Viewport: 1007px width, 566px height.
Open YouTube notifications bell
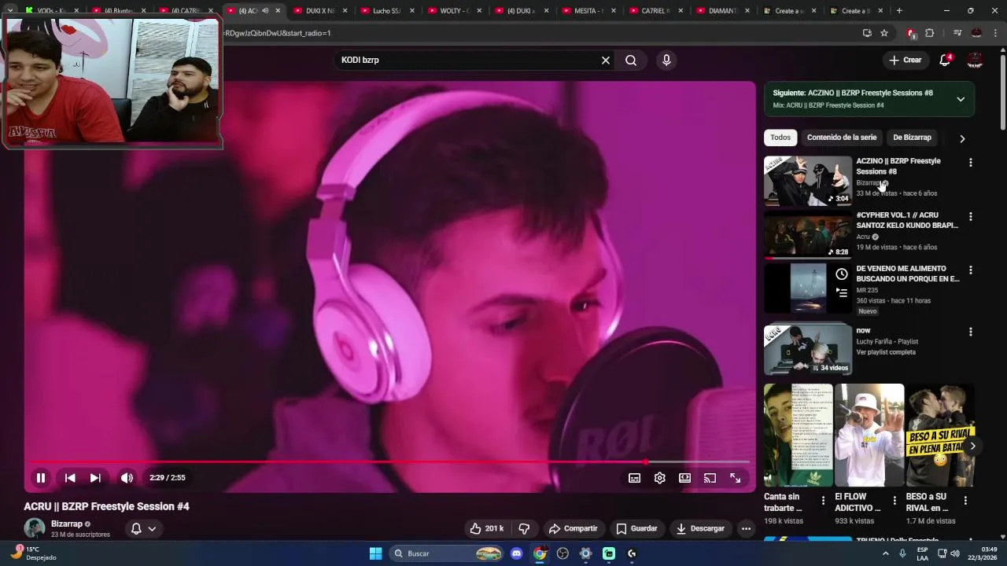[x=945, y=61]
